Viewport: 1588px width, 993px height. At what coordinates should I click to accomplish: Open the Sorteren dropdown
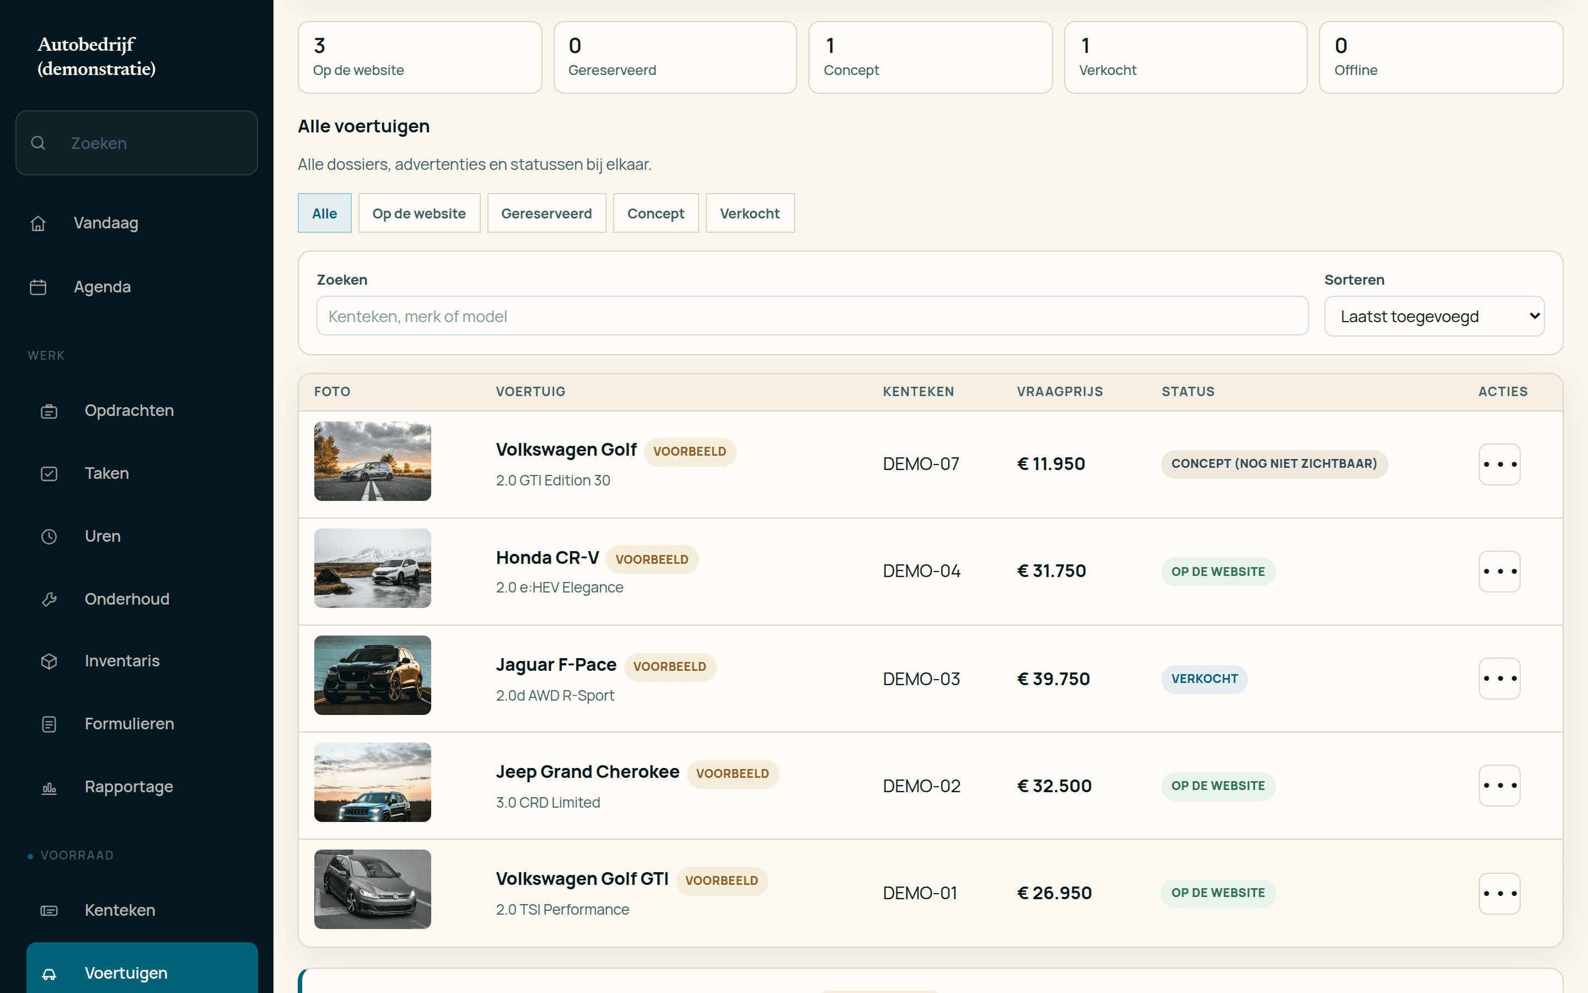[x=1435, y=317]
